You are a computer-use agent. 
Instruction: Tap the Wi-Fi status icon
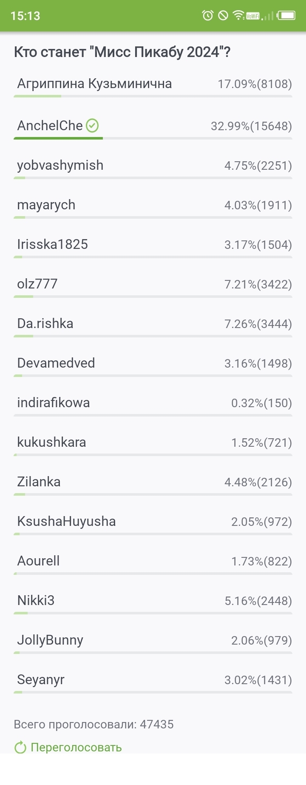pyautogui.click(x=238, y=16)
